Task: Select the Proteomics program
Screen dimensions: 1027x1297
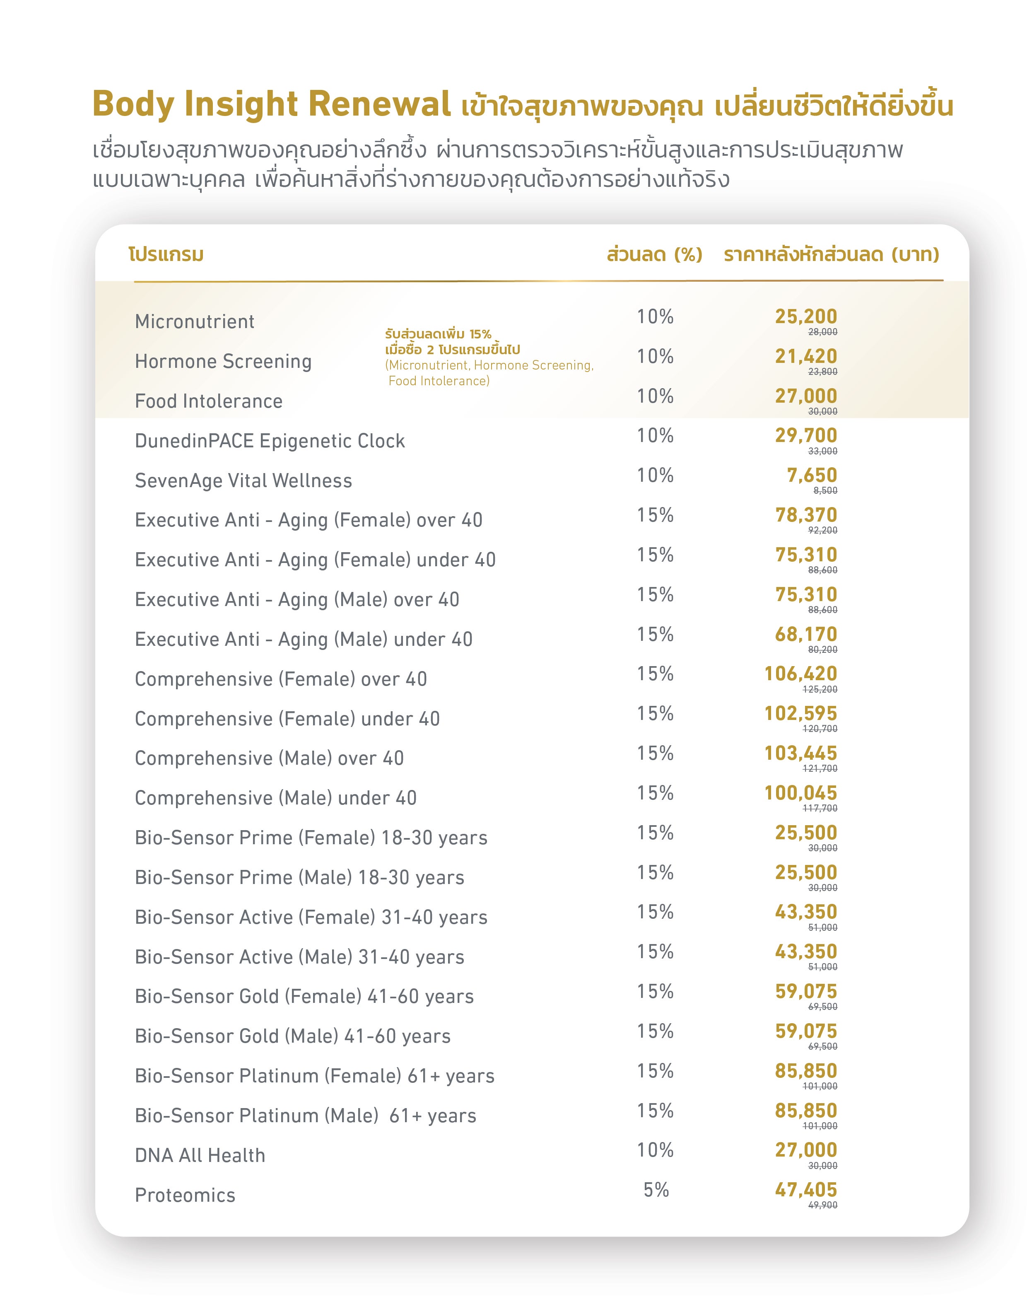Action: tap(185, 1196)
